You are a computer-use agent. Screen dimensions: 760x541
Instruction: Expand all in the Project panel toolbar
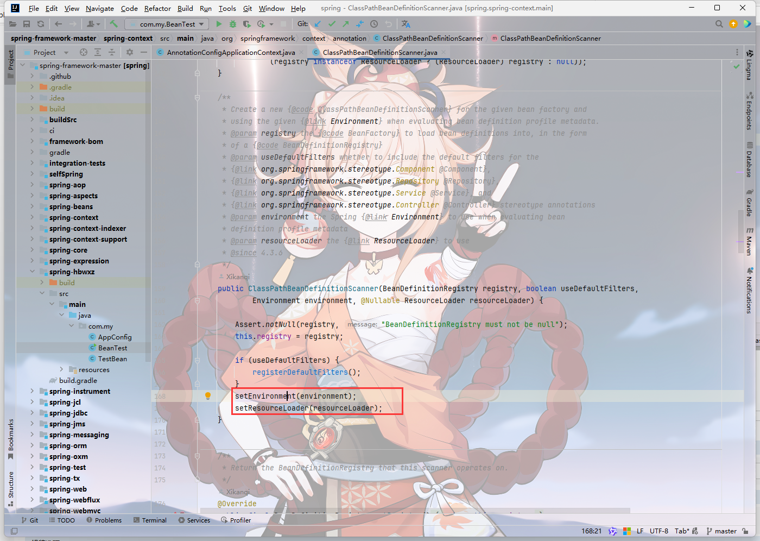tap(98, 52)
